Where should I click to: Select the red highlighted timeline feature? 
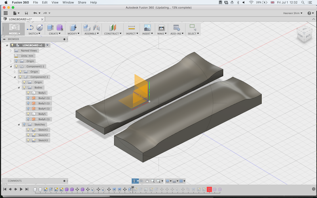209,190
